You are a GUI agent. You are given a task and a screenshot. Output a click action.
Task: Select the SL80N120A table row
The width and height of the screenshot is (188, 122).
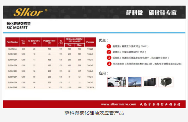tap(51, 83)
